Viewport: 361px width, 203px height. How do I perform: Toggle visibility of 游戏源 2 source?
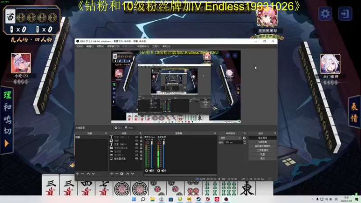tap(137, 155)
